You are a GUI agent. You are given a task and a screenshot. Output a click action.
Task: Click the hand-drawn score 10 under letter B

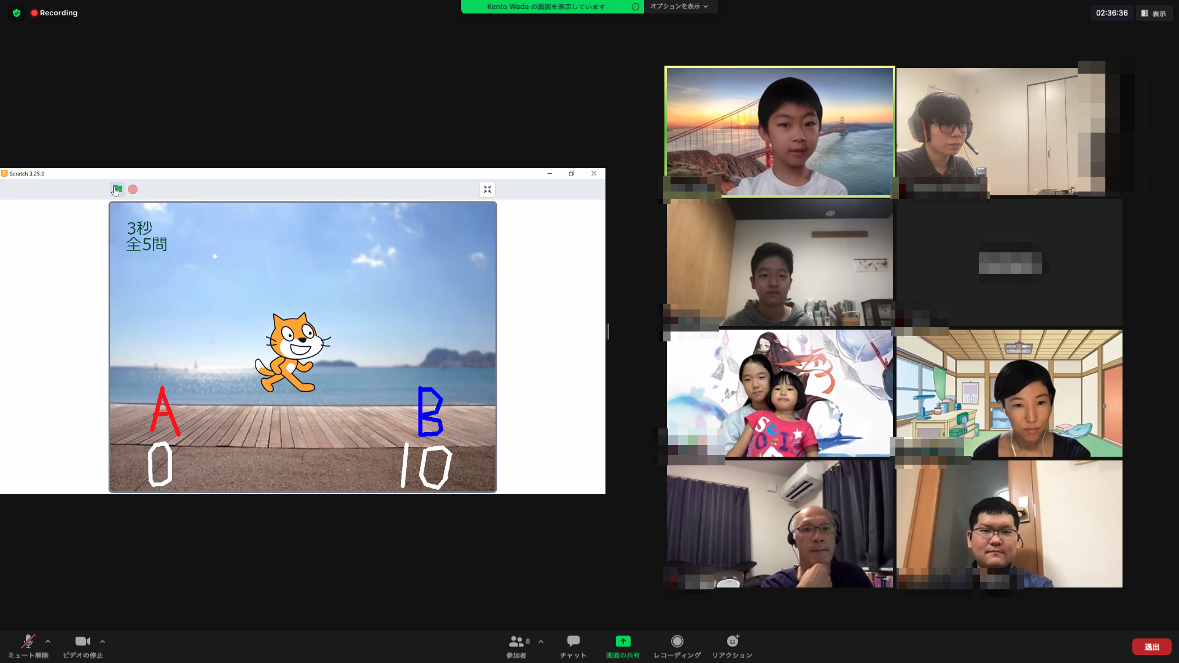(x=426, y=466)
